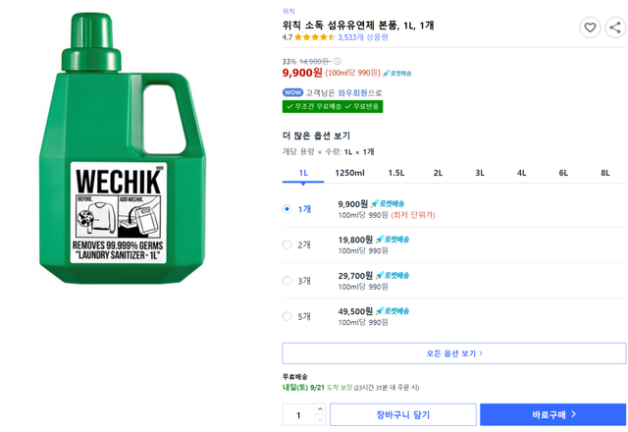This screenshot has width=628, height=432.
Task: Click 장바구니 담기 add-to-cart button
Action: pos(402,414)
